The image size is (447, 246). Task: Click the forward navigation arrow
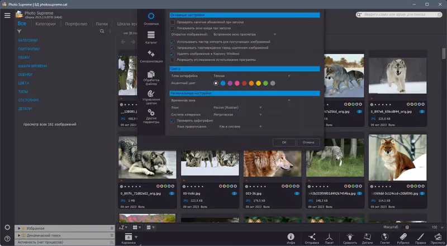point(133,42)
